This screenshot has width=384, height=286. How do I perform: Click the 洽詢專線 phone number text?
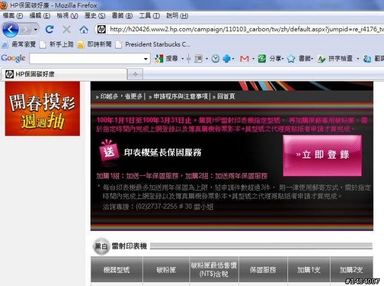(158, 207)
